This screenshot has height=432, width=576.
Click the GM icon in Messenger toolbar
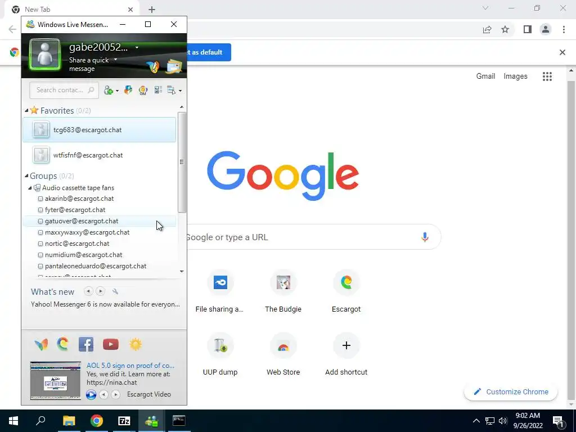(x=143, y=90)
